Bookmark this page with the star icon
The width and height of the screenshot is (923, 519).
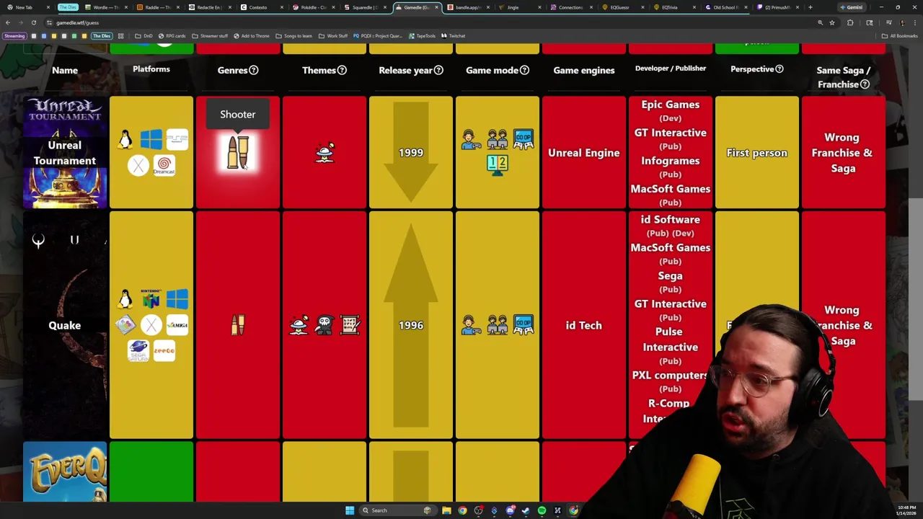[x=831, y=22]
